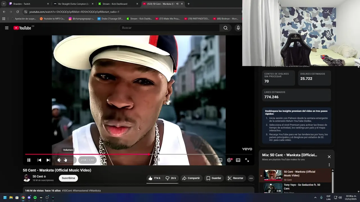Switch ESP LAA input language

click(328, 198)
